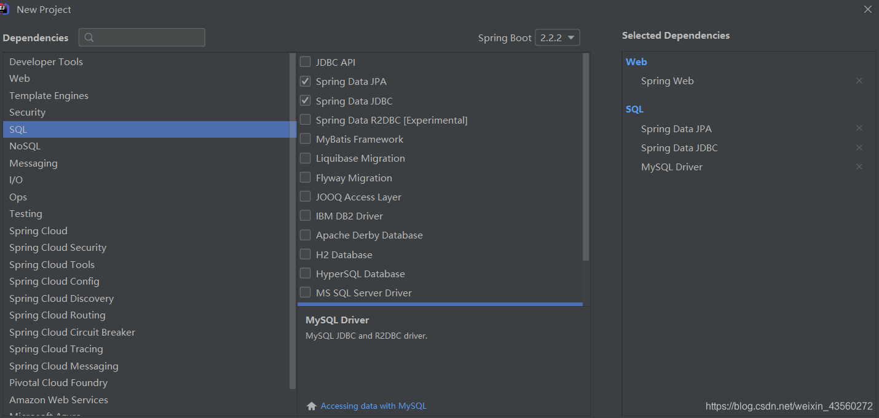Enable H2 Database checkbox
This screenshot has width=879, height=418.
pyautogui.click(x=305, y=254)
